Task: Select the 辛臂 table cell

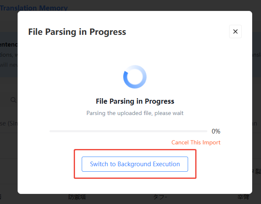Action: click(x=243, y=197)
